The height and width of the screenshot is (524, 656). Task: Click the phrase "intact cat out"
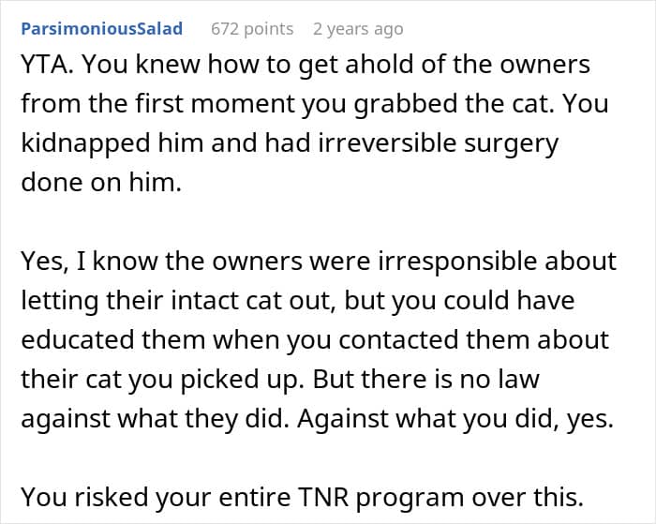point(253,301)
